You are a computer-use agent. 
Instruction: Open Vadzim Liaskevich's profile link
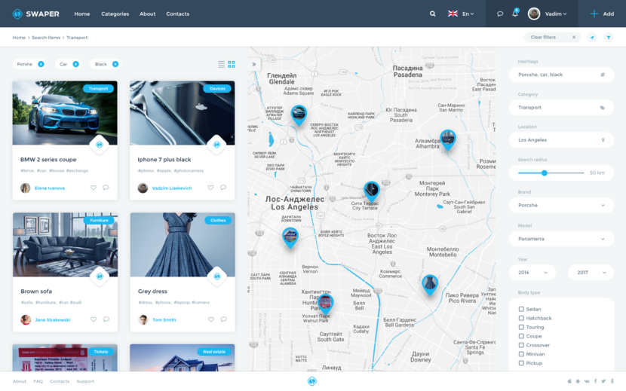coord(172,188)
